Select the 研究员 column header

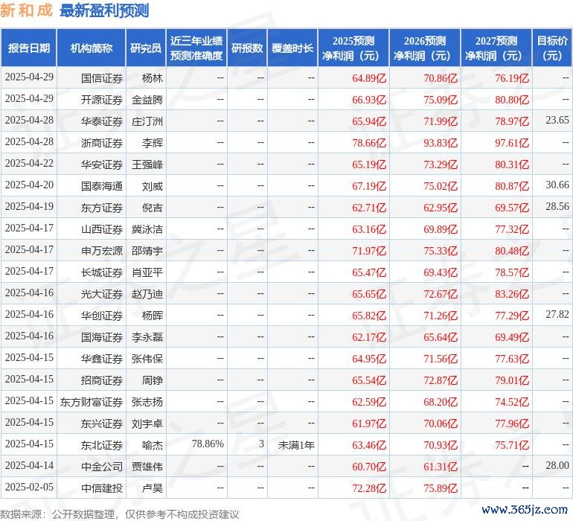(146, 48)
